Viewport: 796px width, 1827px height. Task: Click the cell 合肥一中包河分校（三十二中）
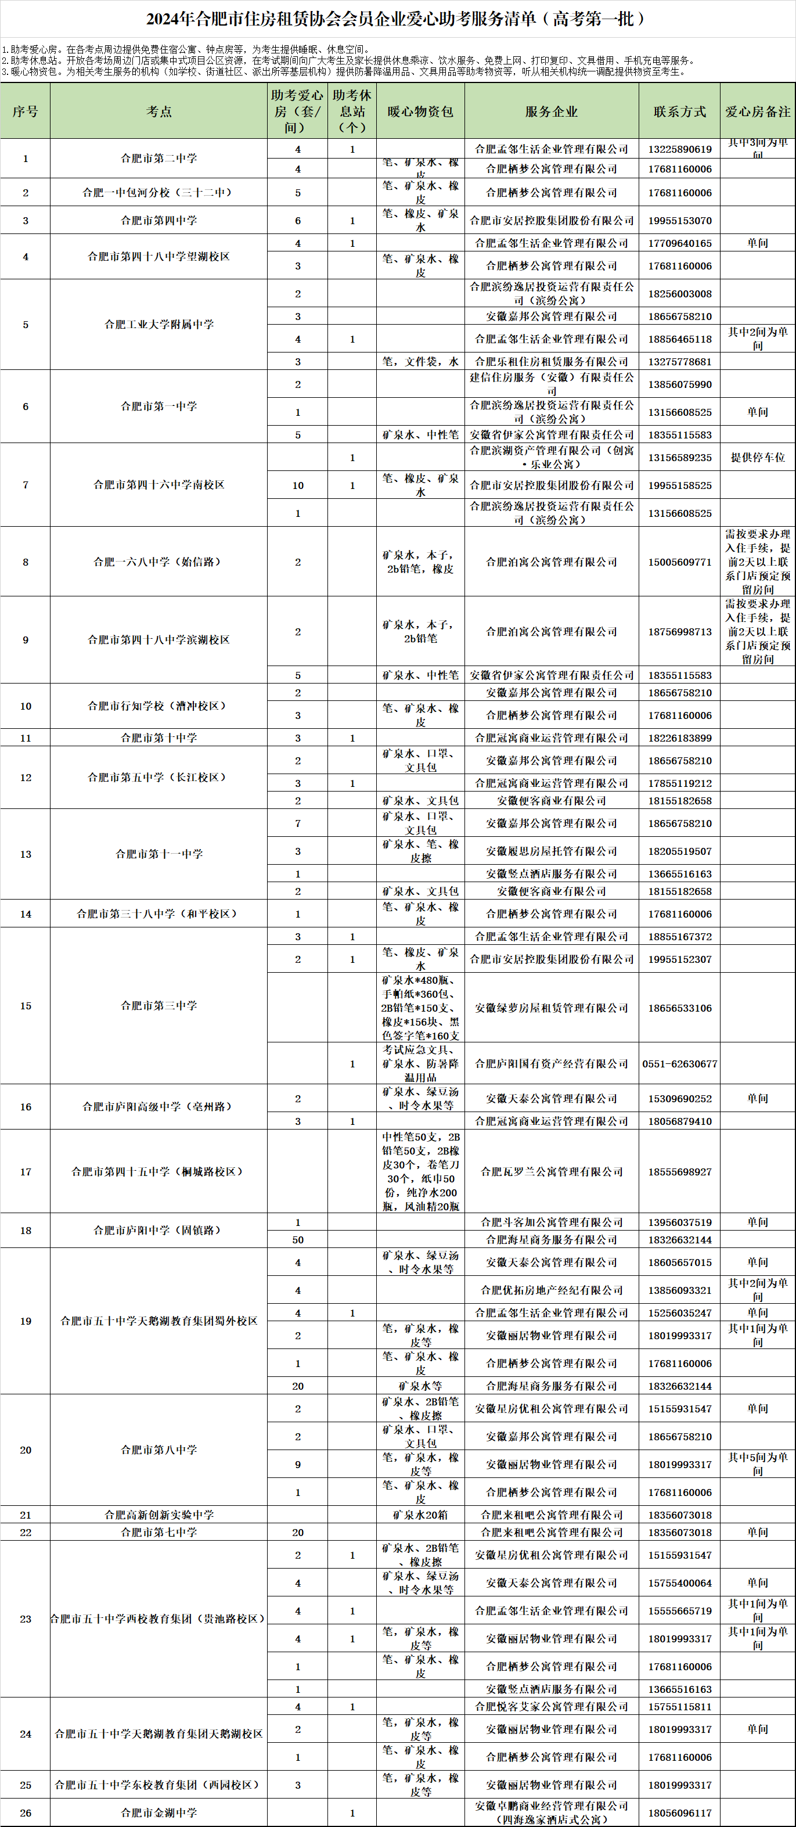159,192
